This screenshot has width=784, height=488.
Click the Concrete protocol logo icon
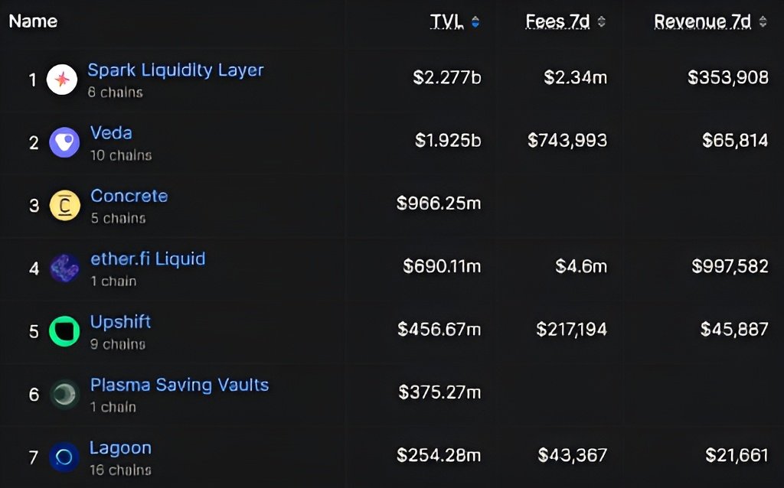pyautogui.click(x=64, y=205)
